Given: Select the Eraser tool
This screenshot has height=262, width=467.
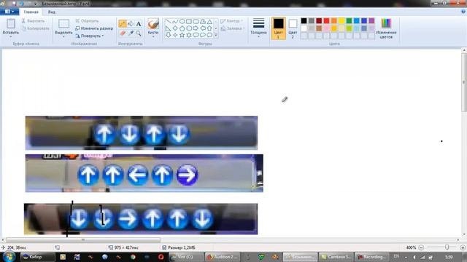Looking at the screenshot, I should tap(123, 33).
